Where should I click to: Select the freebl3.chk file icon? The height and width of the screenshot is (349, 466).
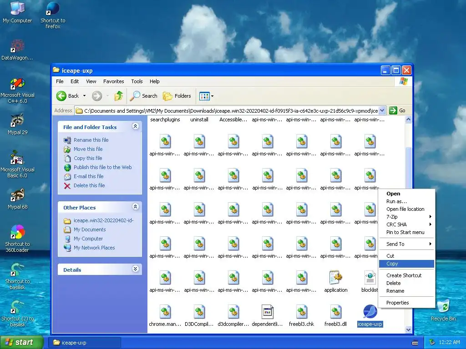[x=301, y=316]
